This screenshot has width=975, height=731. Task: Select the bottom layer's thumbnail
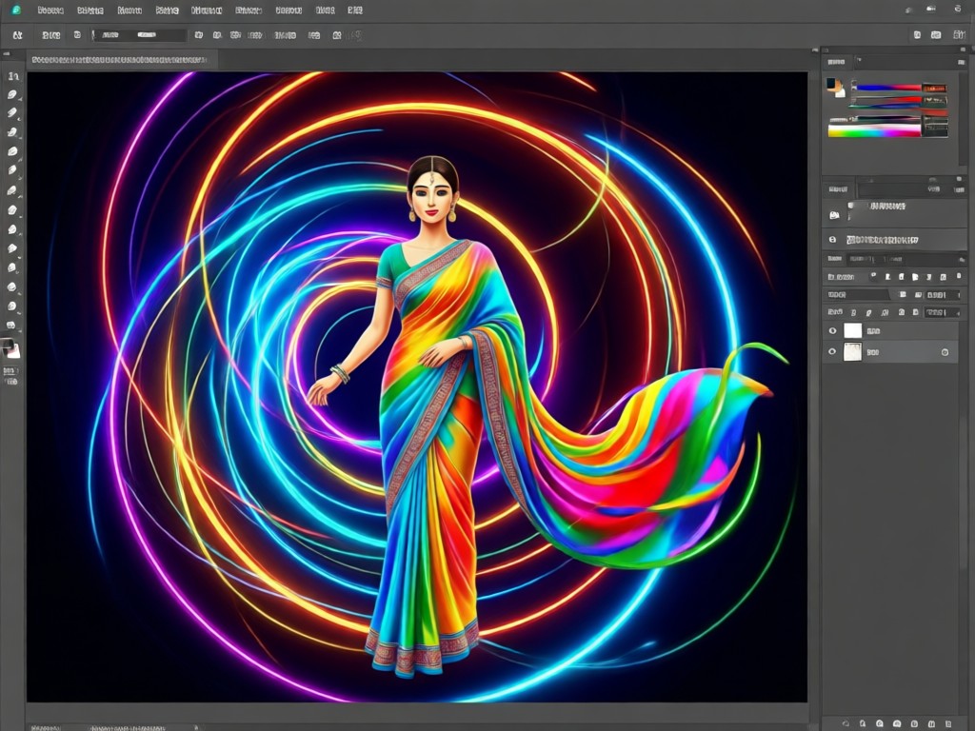(852, 352)
